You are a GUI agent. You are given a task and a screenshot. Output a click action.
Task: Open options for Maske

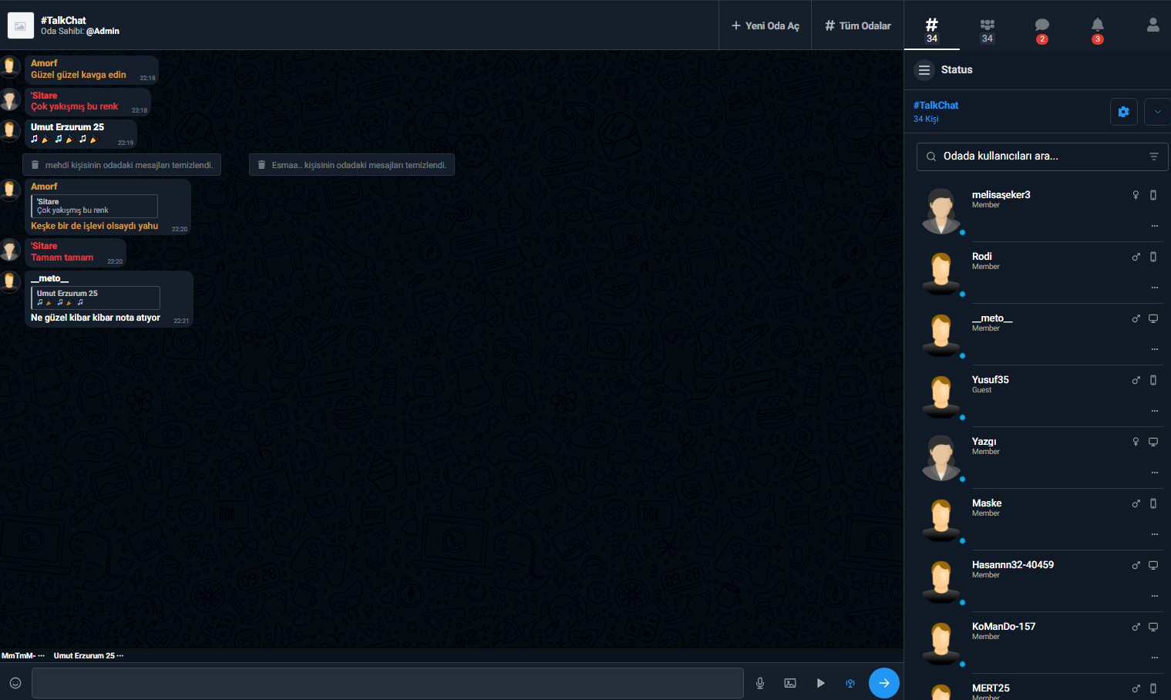1155,534
